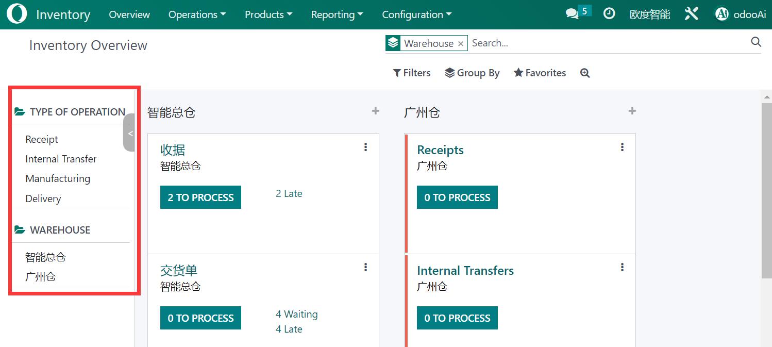Select Delivery operation type
The height and width of the screenshot is (347, 772).
(x=43, y=199)
